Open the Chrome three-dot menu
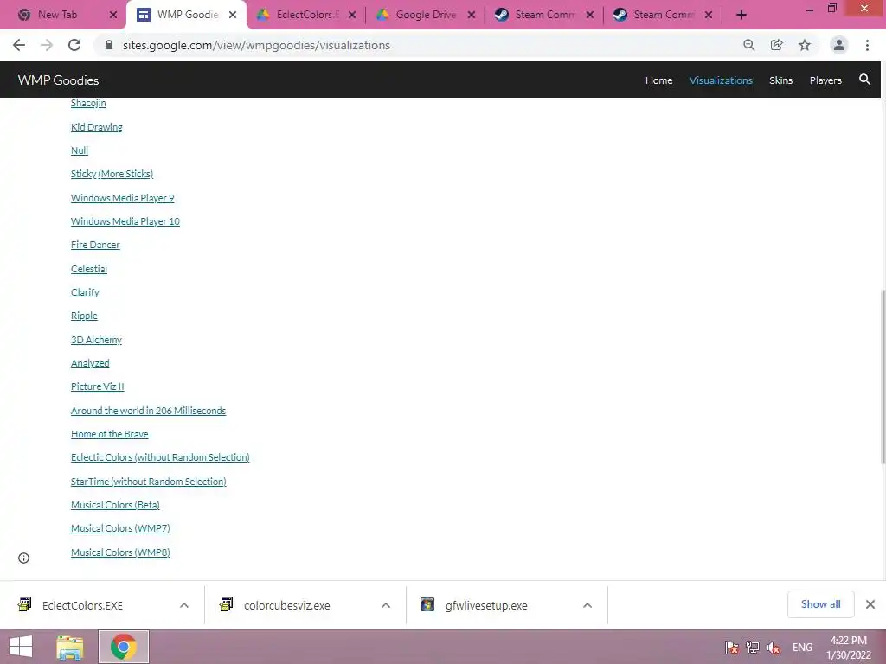886x664 pixels. [867, 45]
